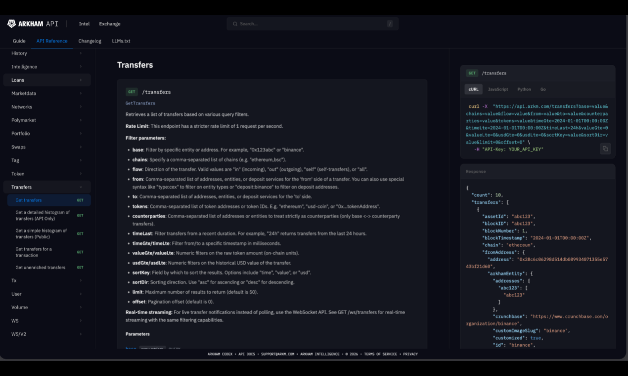628x376 pixels.
Task: Click support@arkm.com footer link
Action: tap(277, 354)
